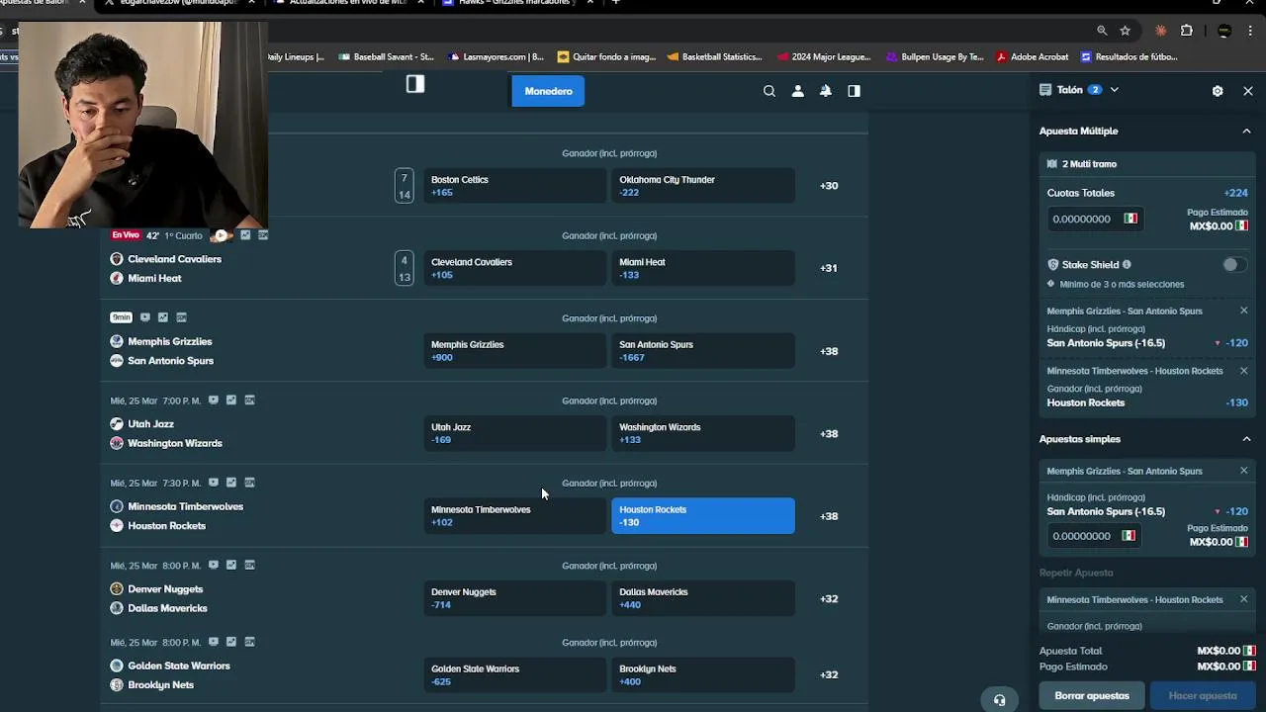The image size is (1266, 712).
Task: Select Miami Heat -133 odds
Action: coord(703,268)
